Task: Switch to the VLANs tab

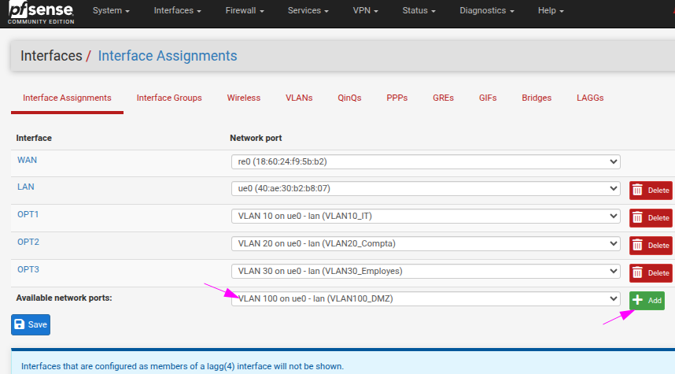Action: (299, 98)
